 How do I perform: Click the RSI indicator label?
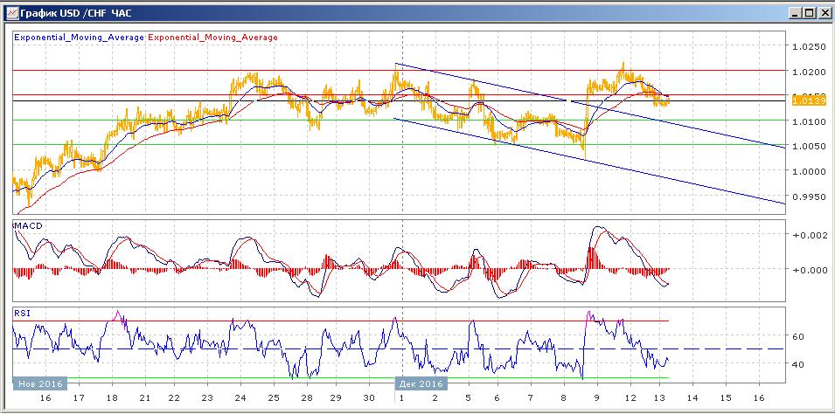(x=21, y=312)
